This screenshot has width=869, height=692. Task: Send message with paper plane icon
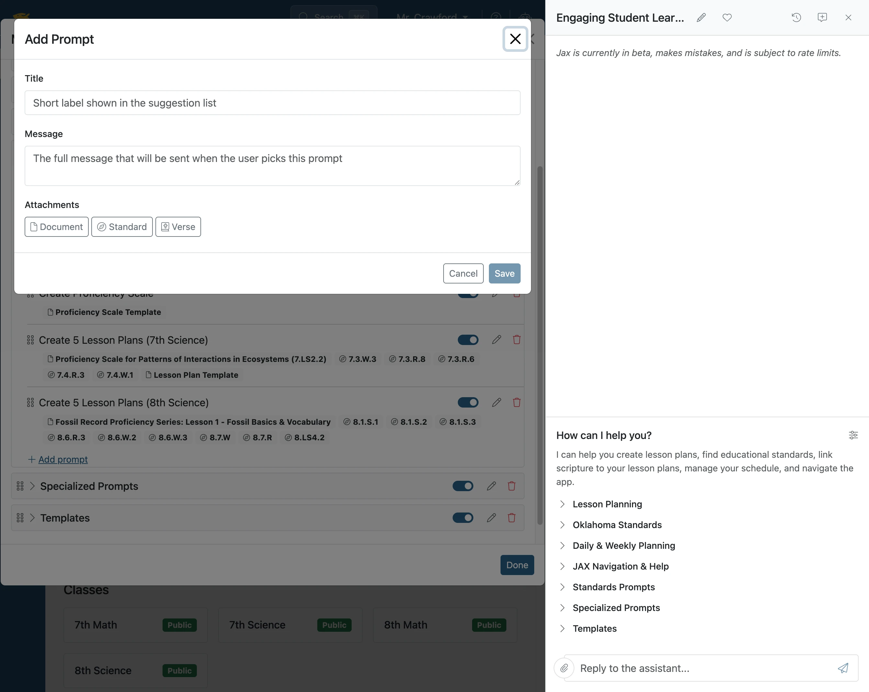pyautogui.click(x=843, y=668)
